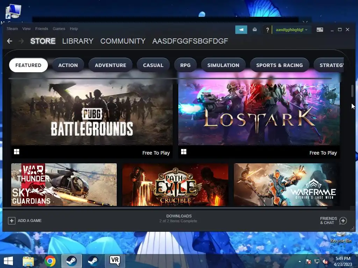Open the Help menu
The width and height of the screenshot is (358, 268).
click(x=74, y=29)
